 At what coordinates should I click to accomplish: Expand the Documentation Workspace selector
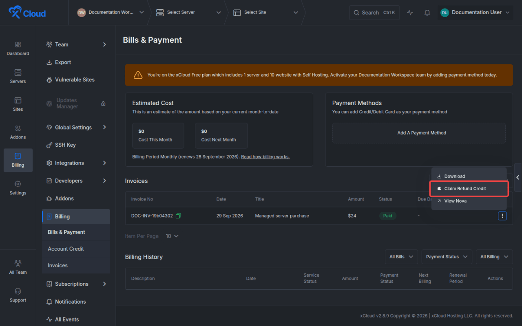(x=111, y=13)
